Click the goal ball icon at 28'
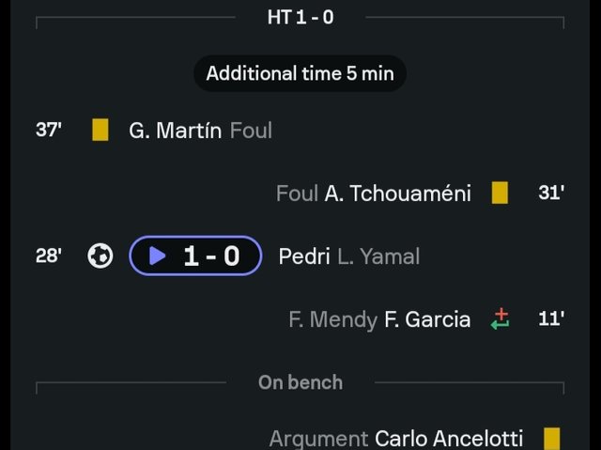 (x=100, y=256)
